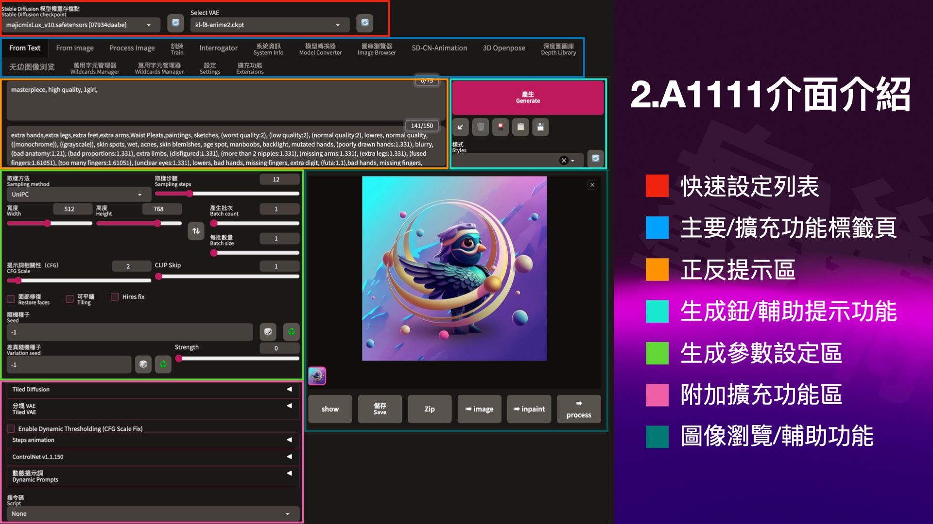
Task: Refresh the Stable Diffusion checkpoint list
Action: click(175, 23)
